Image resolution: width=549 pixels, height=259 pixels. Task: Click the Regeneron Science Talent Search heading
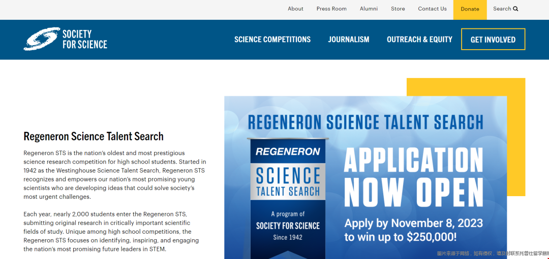pyautogui.click(x=94, y=136)
